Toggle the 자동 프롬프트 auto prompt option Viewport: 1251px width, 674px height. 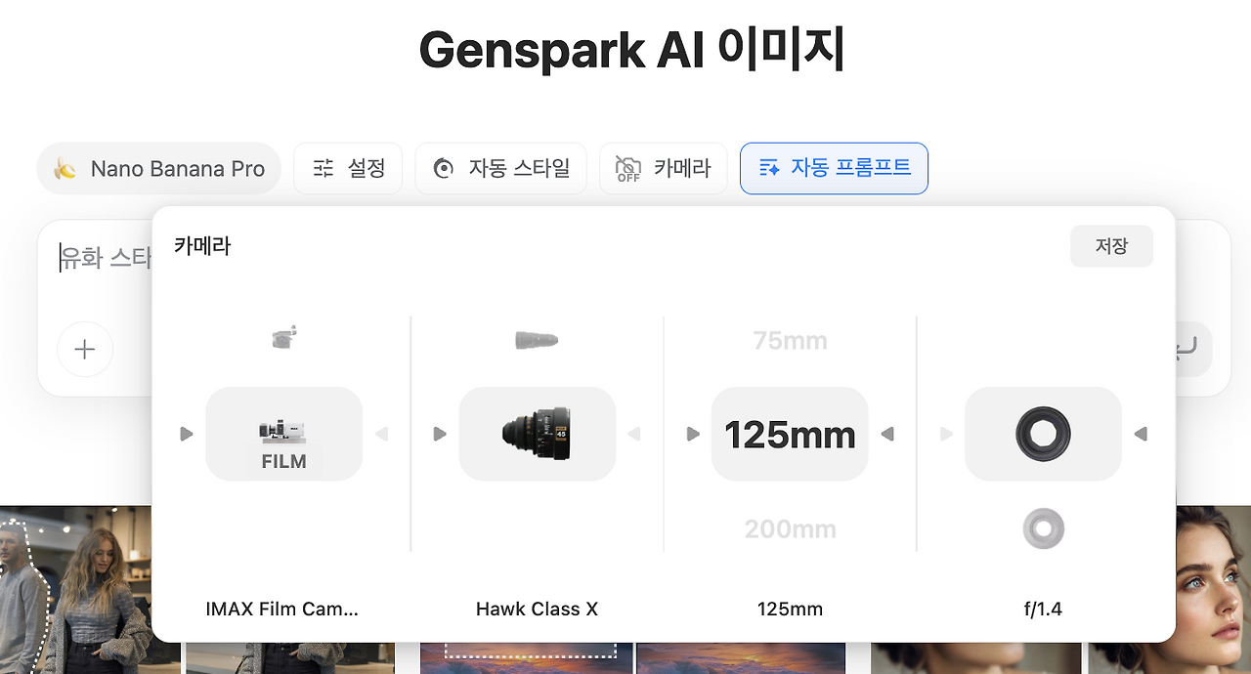click(x=834, y=168)
